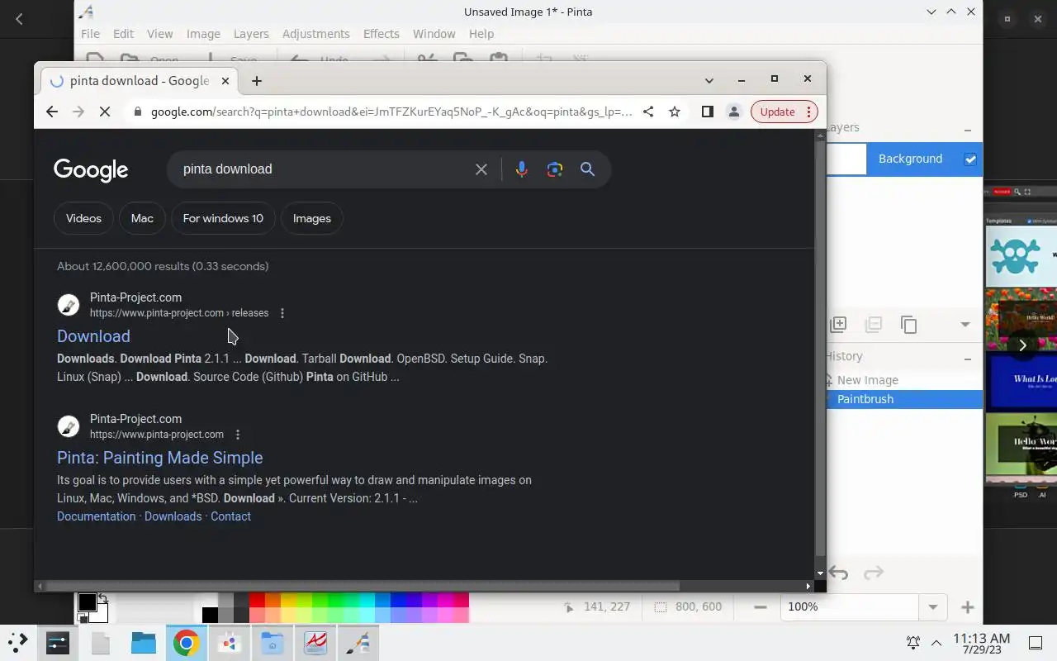Close the pinta download tab
This screenshot has height=661, width=1057.
[225, 81]
